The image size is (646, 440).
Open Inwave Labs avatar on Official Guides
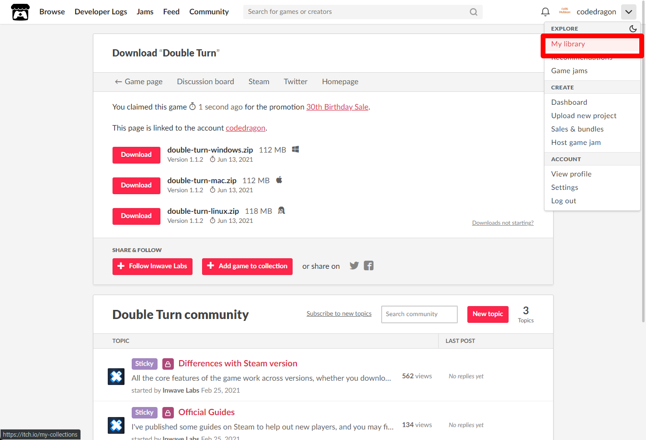tap(116, 425)
